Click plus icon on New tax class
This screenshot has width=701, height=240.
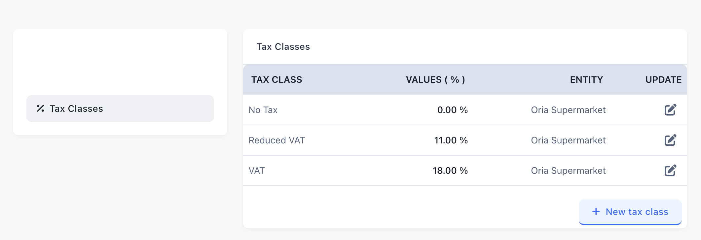tap(596, 212)
